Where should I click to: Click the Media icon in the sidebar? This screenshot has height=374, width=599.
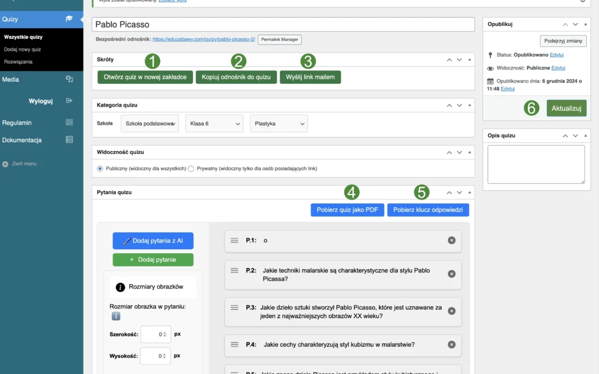pos(69,79)
